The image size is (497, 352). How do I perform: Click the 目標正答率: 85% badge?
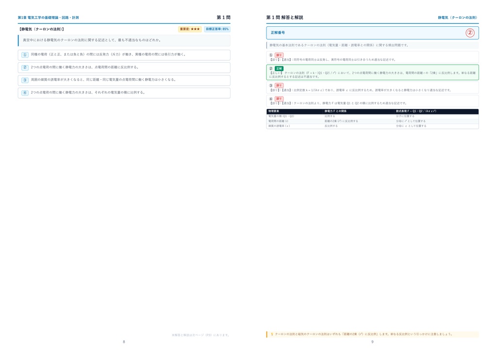click(217, 29)
